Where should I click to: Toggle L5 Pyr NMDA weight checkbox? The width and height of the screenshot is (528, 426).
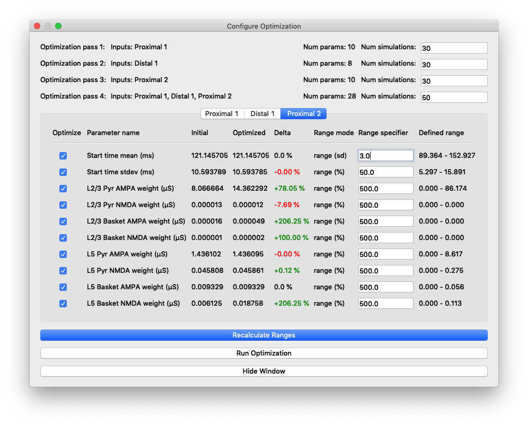63,271
